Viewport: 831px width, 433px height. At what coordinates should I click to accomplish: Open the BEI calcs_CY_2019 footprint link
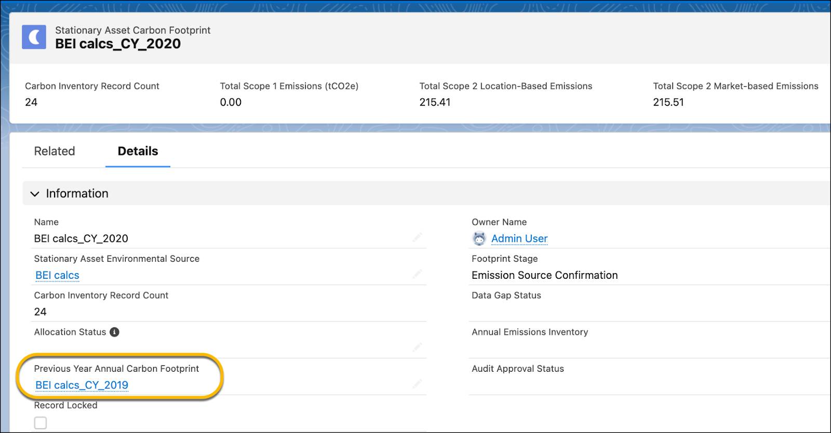[x=82, y=385]
